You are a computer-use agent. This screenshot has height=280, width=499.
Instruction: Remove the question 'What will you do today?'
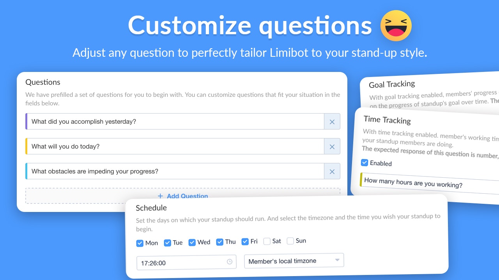pyautogui.click(x=332, y=147)
